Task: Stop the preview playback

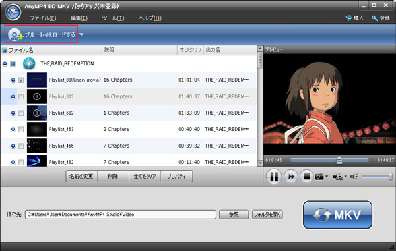Action: [307, 177]
